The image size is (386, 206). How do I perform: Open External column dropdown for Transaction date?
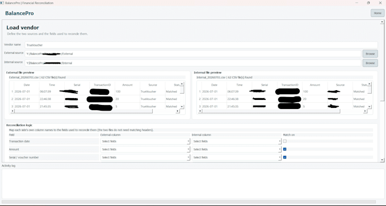click(x=145, y=141)
